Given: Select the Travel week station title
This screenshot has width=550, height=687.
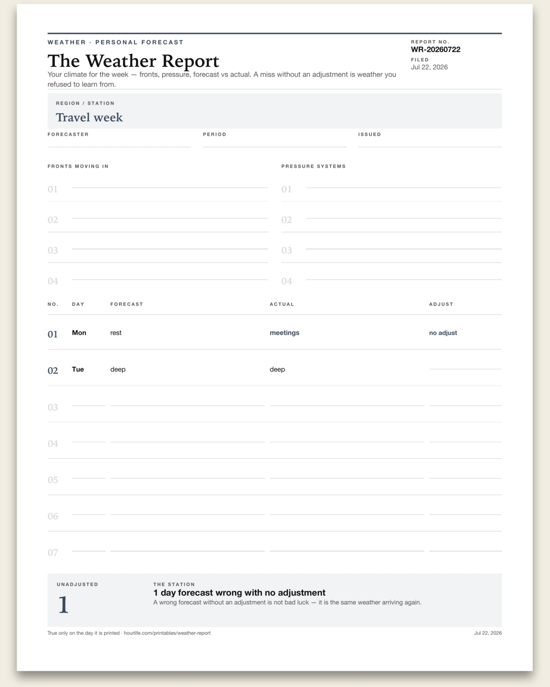Looking at the screenshot, I should (89, 118).
